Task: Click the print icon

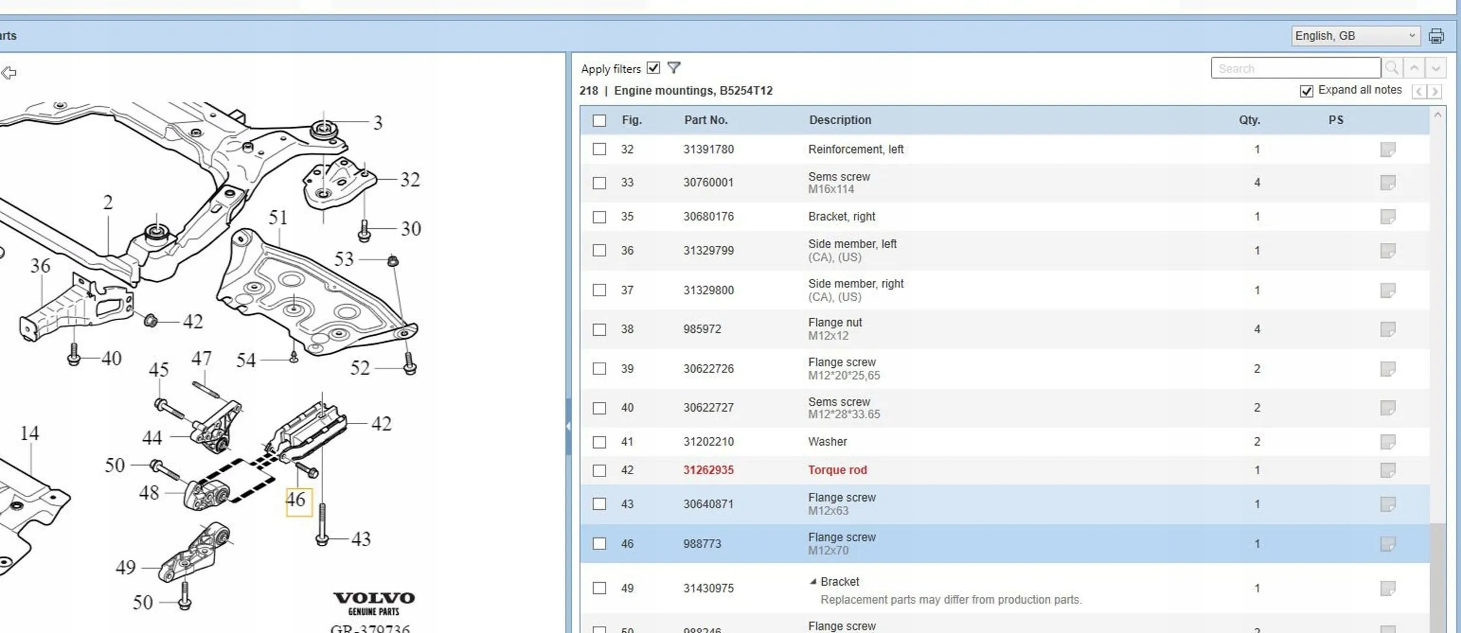Action: 1436,36
